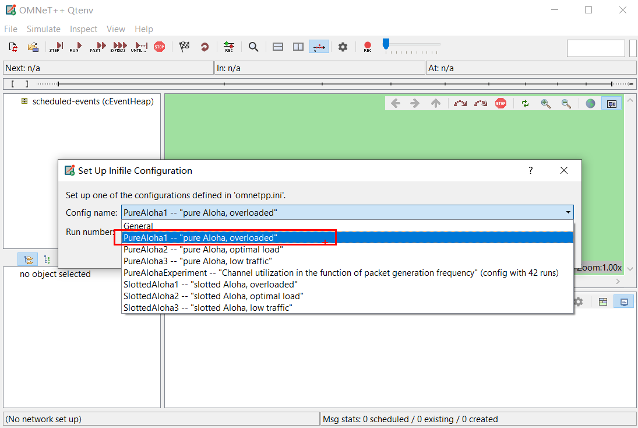Click the find objects magnifier icon
638x428 pixels.
click(x=253, y=47)
